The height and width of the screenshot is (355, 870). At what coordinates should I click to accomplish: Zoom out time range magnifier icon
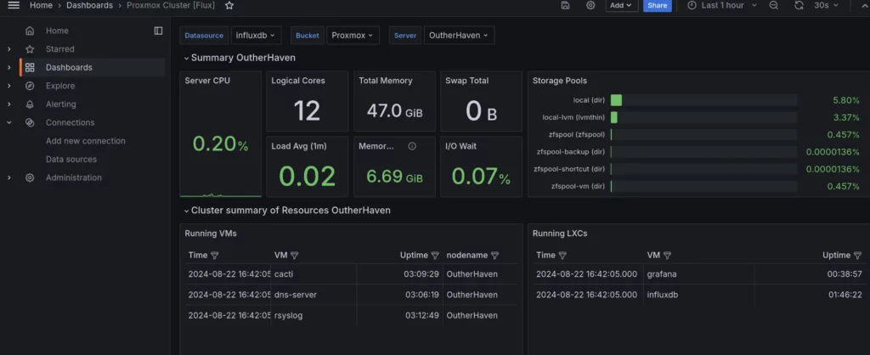click(773, 5)
